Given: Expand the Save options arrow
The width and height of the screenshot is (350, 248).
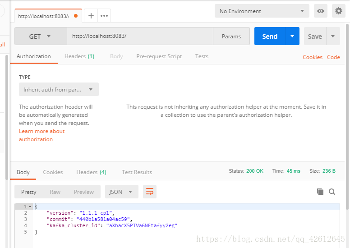Looking at the screenshot, I should [x=333, y=36].
